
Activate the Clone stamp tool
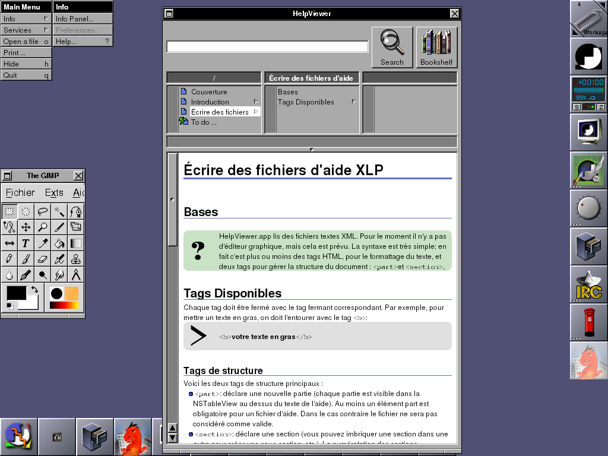click(76, 259)
